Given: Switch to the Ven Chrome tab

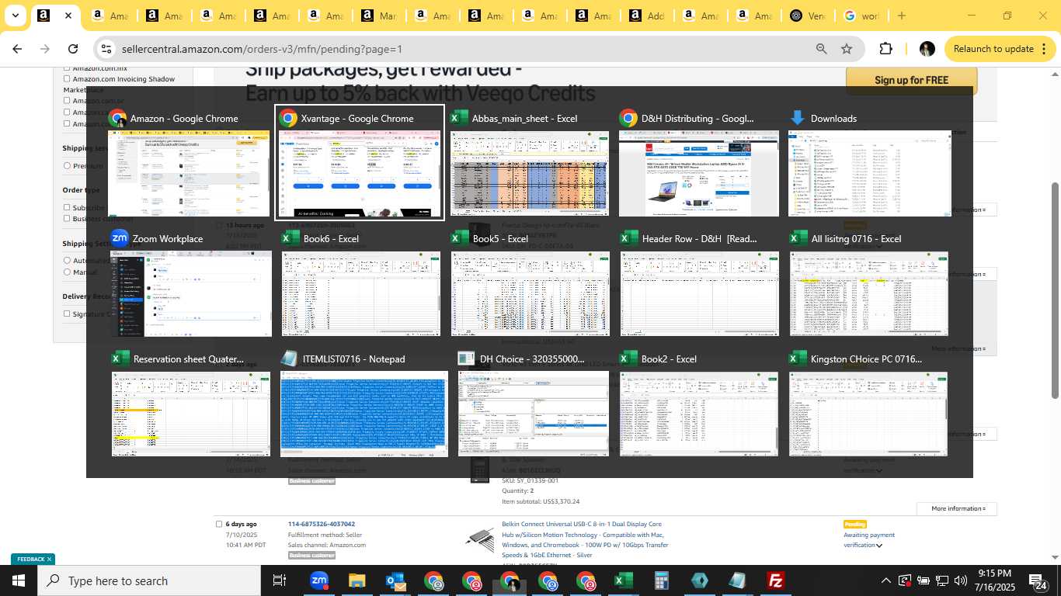Looking at the screenshot, I should click(807, 16).
